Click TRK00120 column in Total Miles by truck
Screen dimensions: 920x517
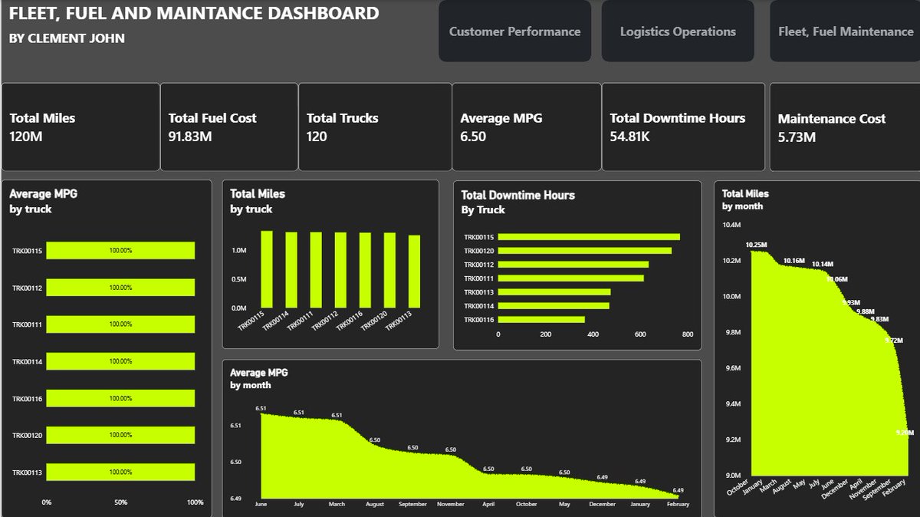point(389,270)
